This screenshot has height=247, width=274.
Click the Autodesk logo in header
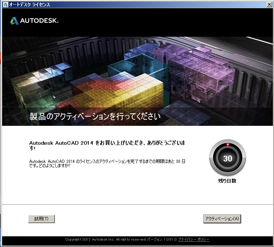34,21
